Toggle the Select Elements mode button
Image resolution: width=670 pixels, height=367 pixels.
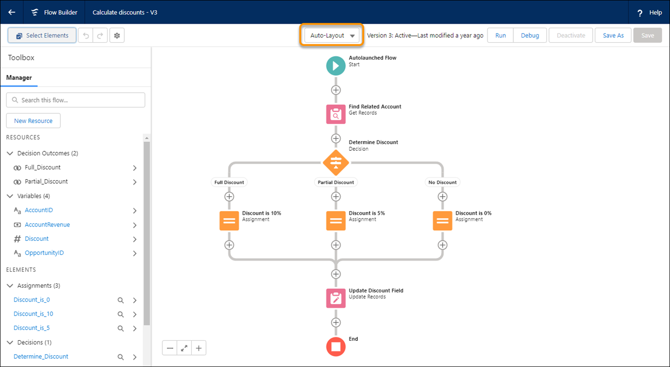[42, 36]
